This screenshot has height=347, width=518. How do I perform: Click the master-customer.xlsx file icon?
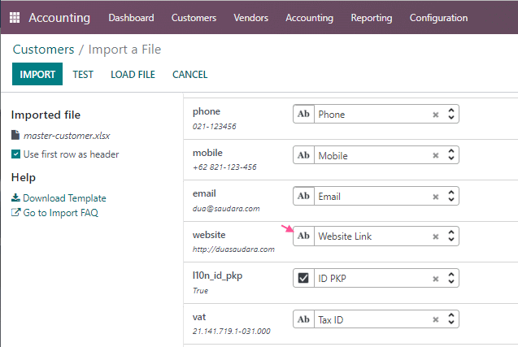(x=15, y=135)
